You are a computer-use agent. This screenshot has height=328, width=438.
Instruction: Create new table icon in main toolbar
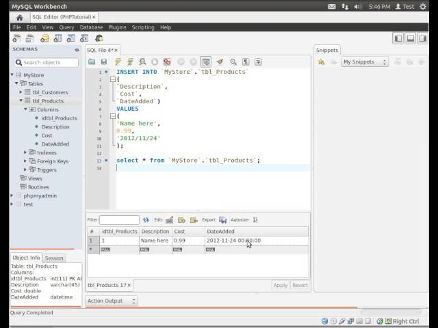point(57,38)
